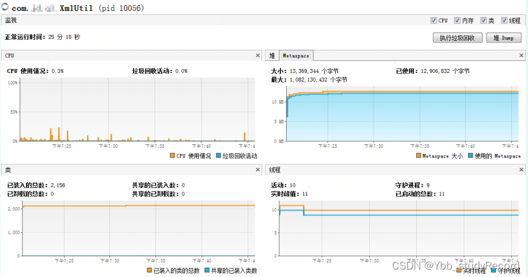Click the 下午7:35 label on Metaspace chart
The width and height of the screenshot is (528, 277).
click(420, 146)
